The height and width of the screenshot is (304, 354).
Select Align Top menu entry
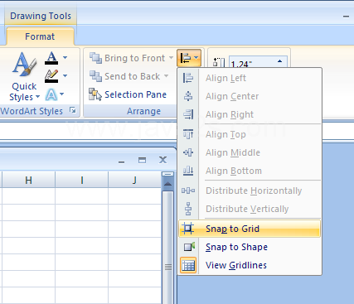coord(250,134)
